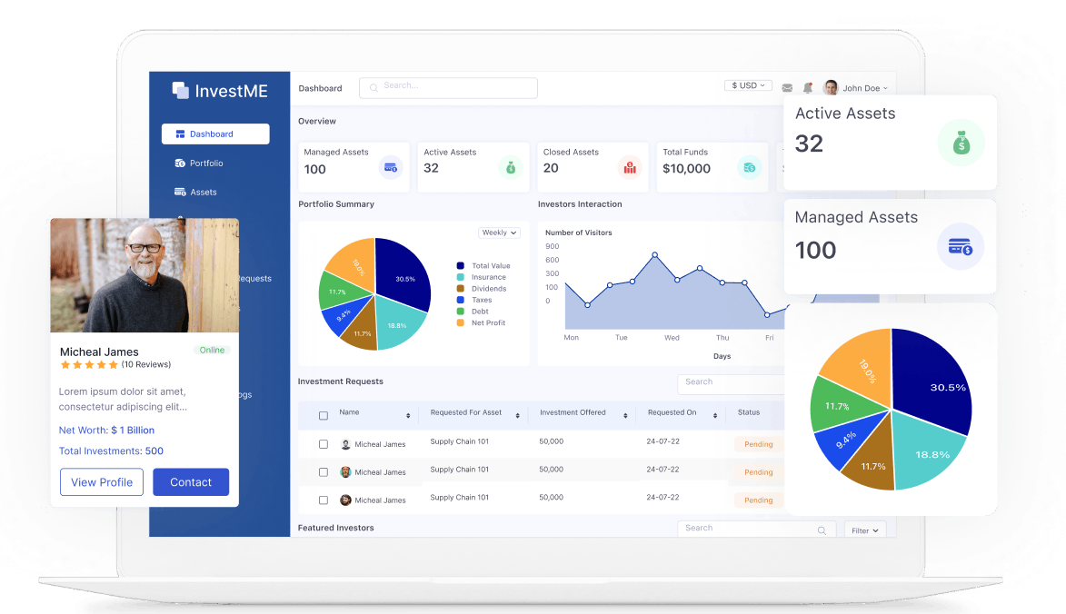
Task: Click the View Profile button
Action: 102,482
